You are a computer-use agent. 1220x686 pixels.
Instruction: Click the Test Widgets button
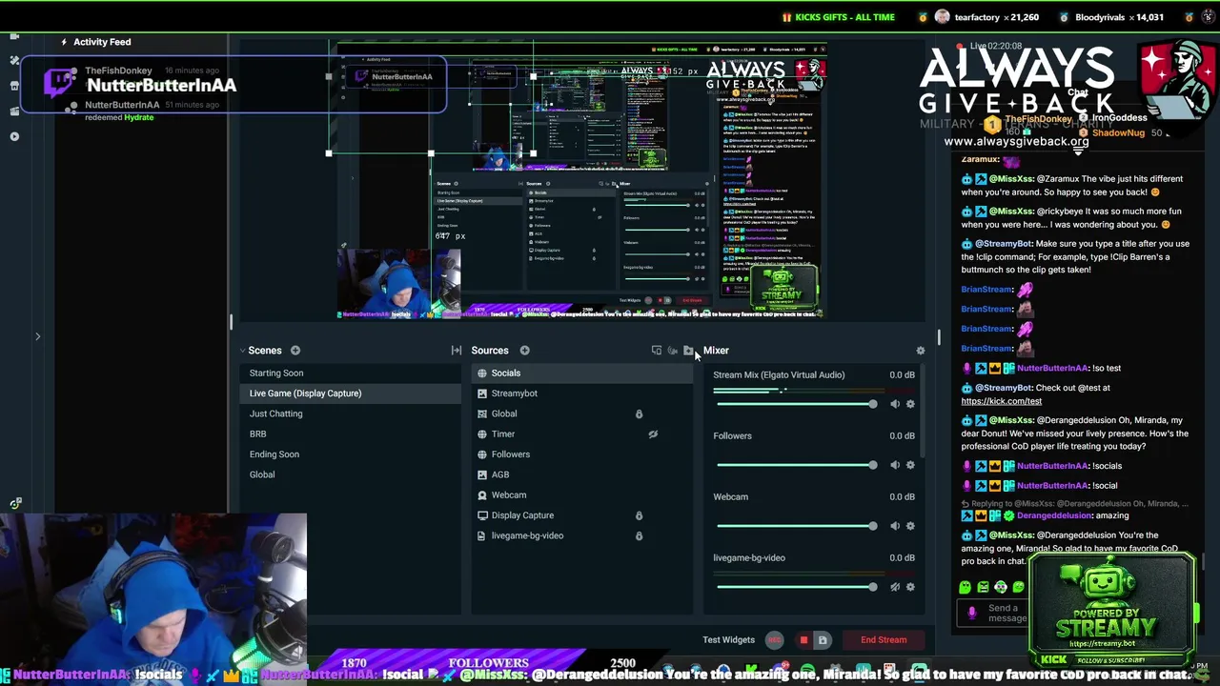(x=728, y=640)
